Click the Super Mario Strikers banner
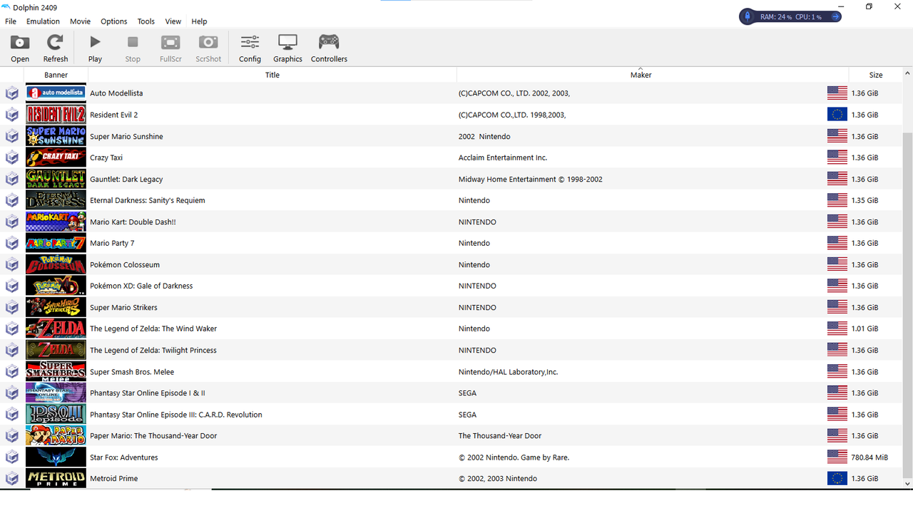The width and height of the screenshot is (913, 513). click(x=56, y=307)
